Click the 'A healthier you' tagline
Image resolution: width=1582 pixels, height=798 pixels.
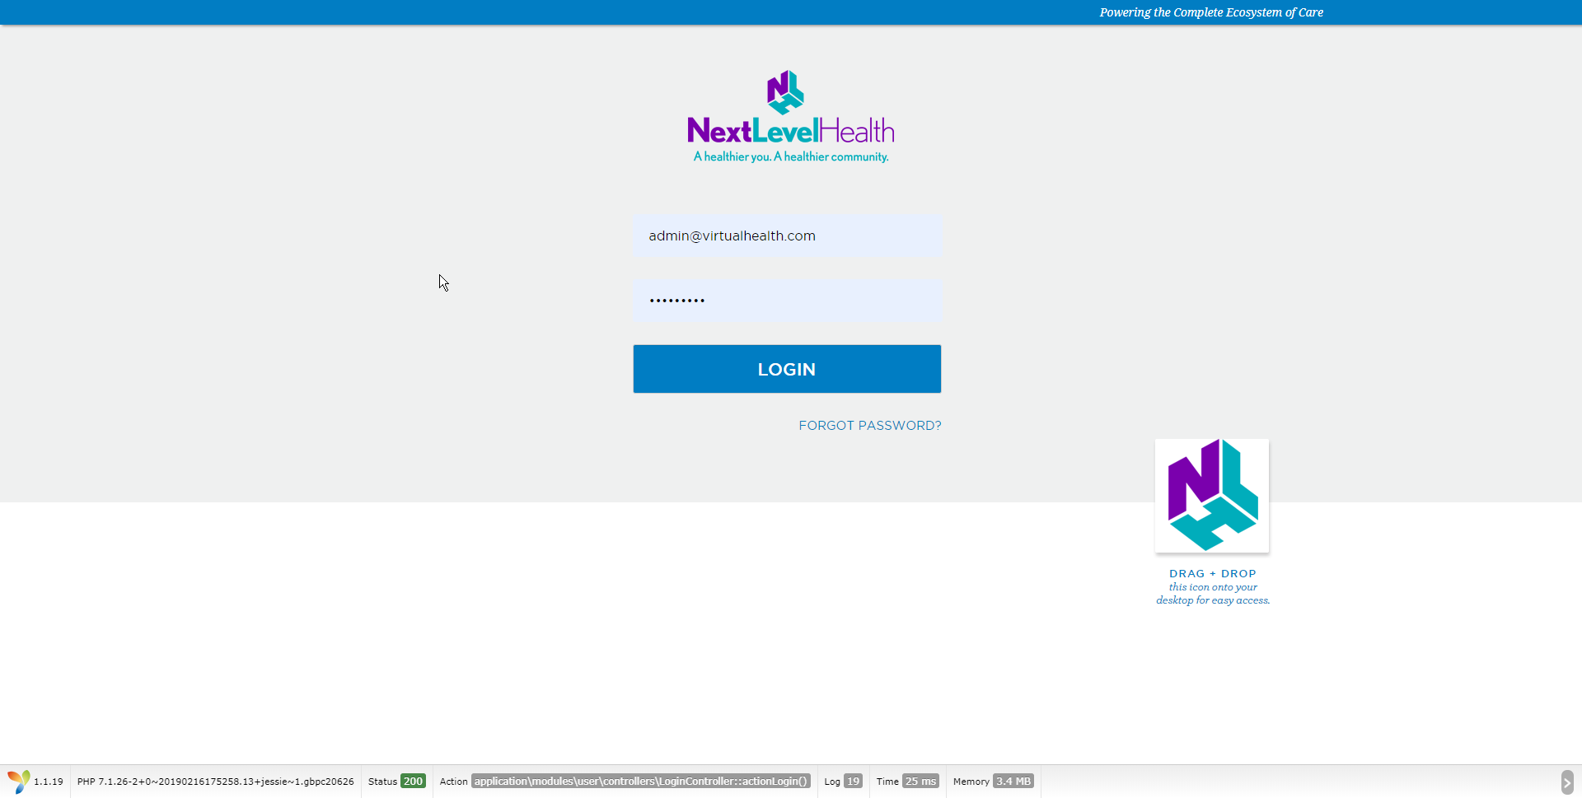790,157
